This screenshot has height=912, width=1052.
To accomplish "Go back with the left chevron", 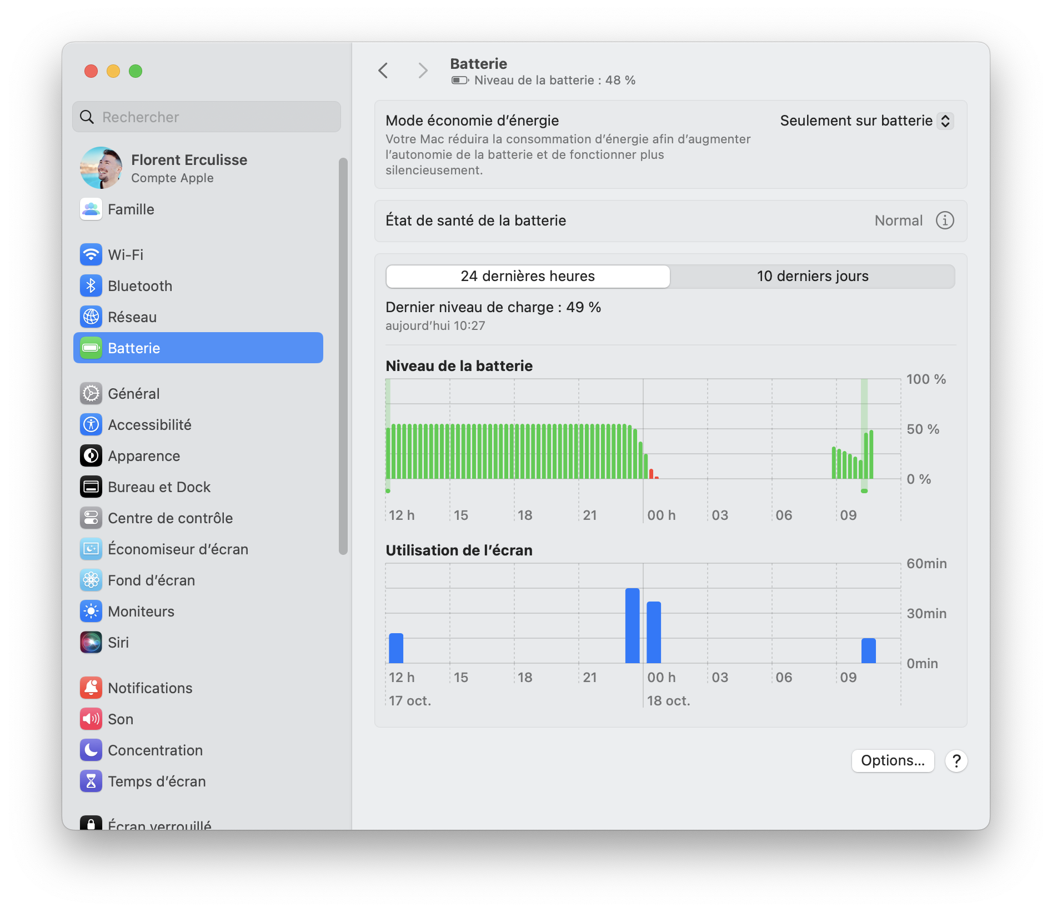I will click(x=383, y=71).
